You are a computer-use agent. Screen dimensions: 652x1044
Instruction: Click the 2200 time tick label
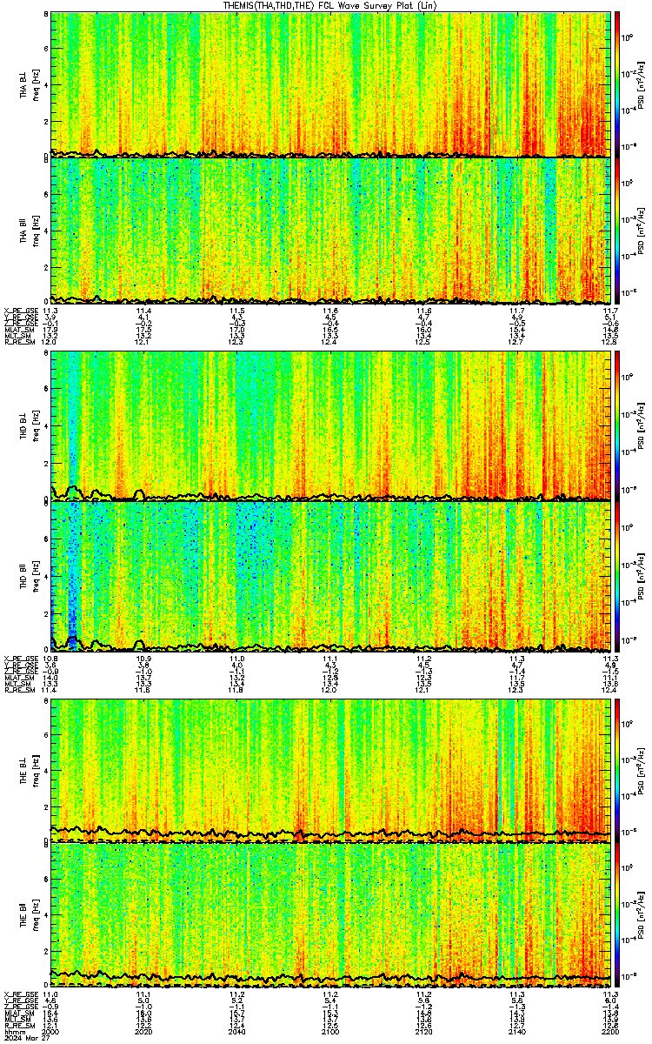(x=610, y=1030)
